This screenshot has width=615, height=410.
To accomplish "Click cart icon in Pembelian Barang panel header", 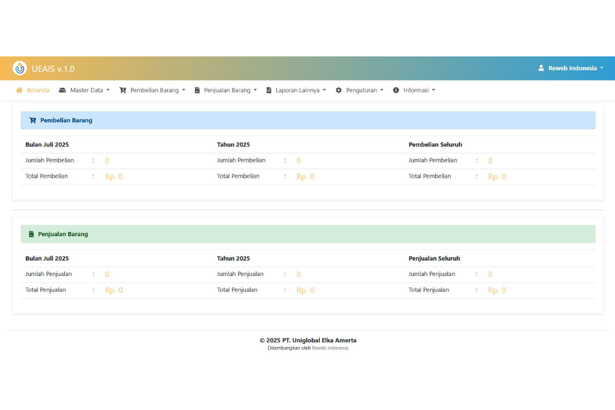I will pos(32,120).
